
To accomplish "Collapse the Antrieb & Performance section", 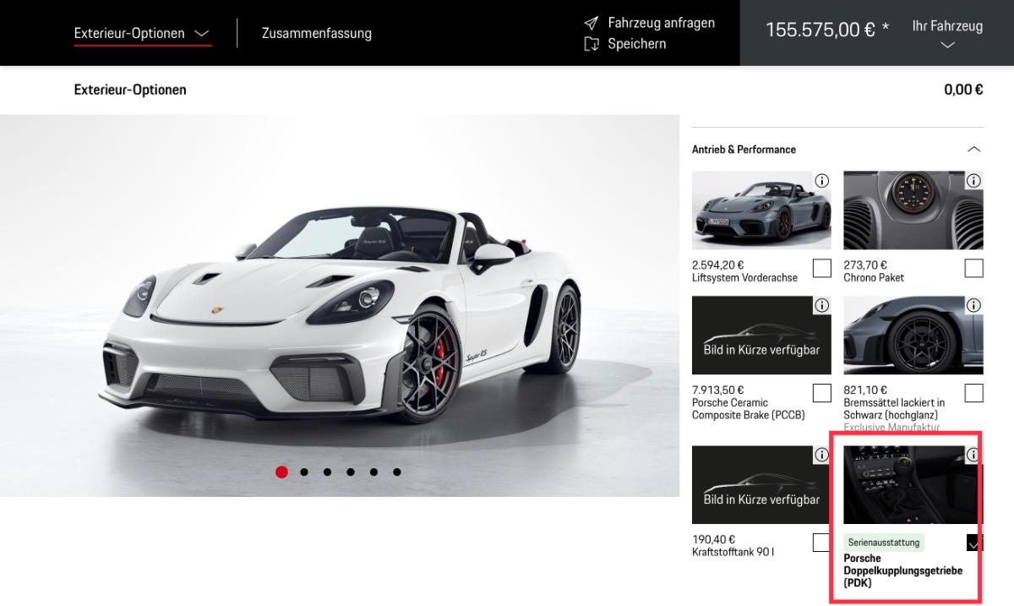I will click(x=973, y=150).
